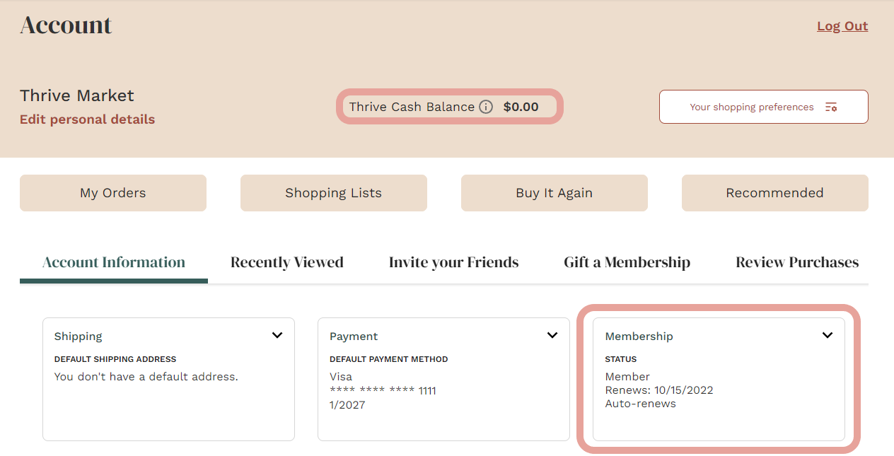894x456 pixels.
Task: Click the Thrive Cash Balance info icon
Action: 486,107
